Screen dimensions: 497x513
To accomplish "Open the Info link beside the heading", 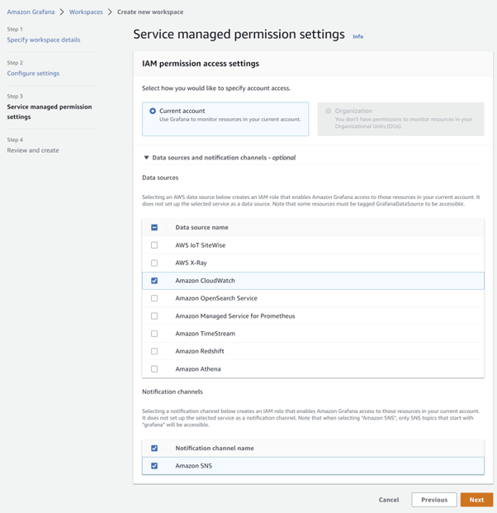I will click(357, 36).
